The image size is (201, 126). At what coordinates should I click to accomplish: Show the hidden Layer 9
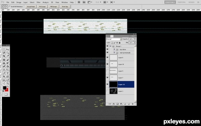tap(108, 71)
